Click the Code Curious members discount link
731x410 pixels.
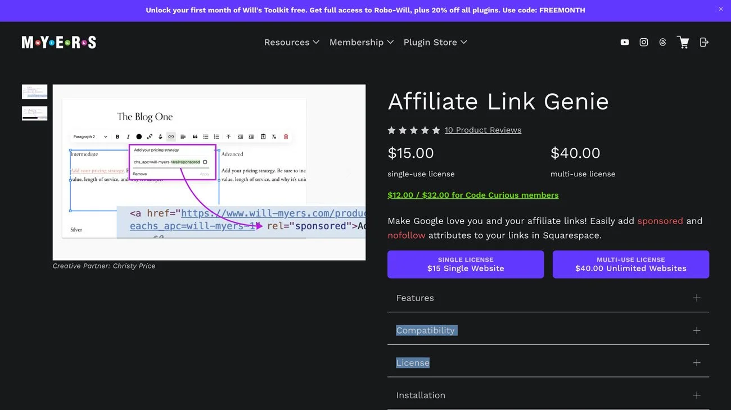(473, 195)
